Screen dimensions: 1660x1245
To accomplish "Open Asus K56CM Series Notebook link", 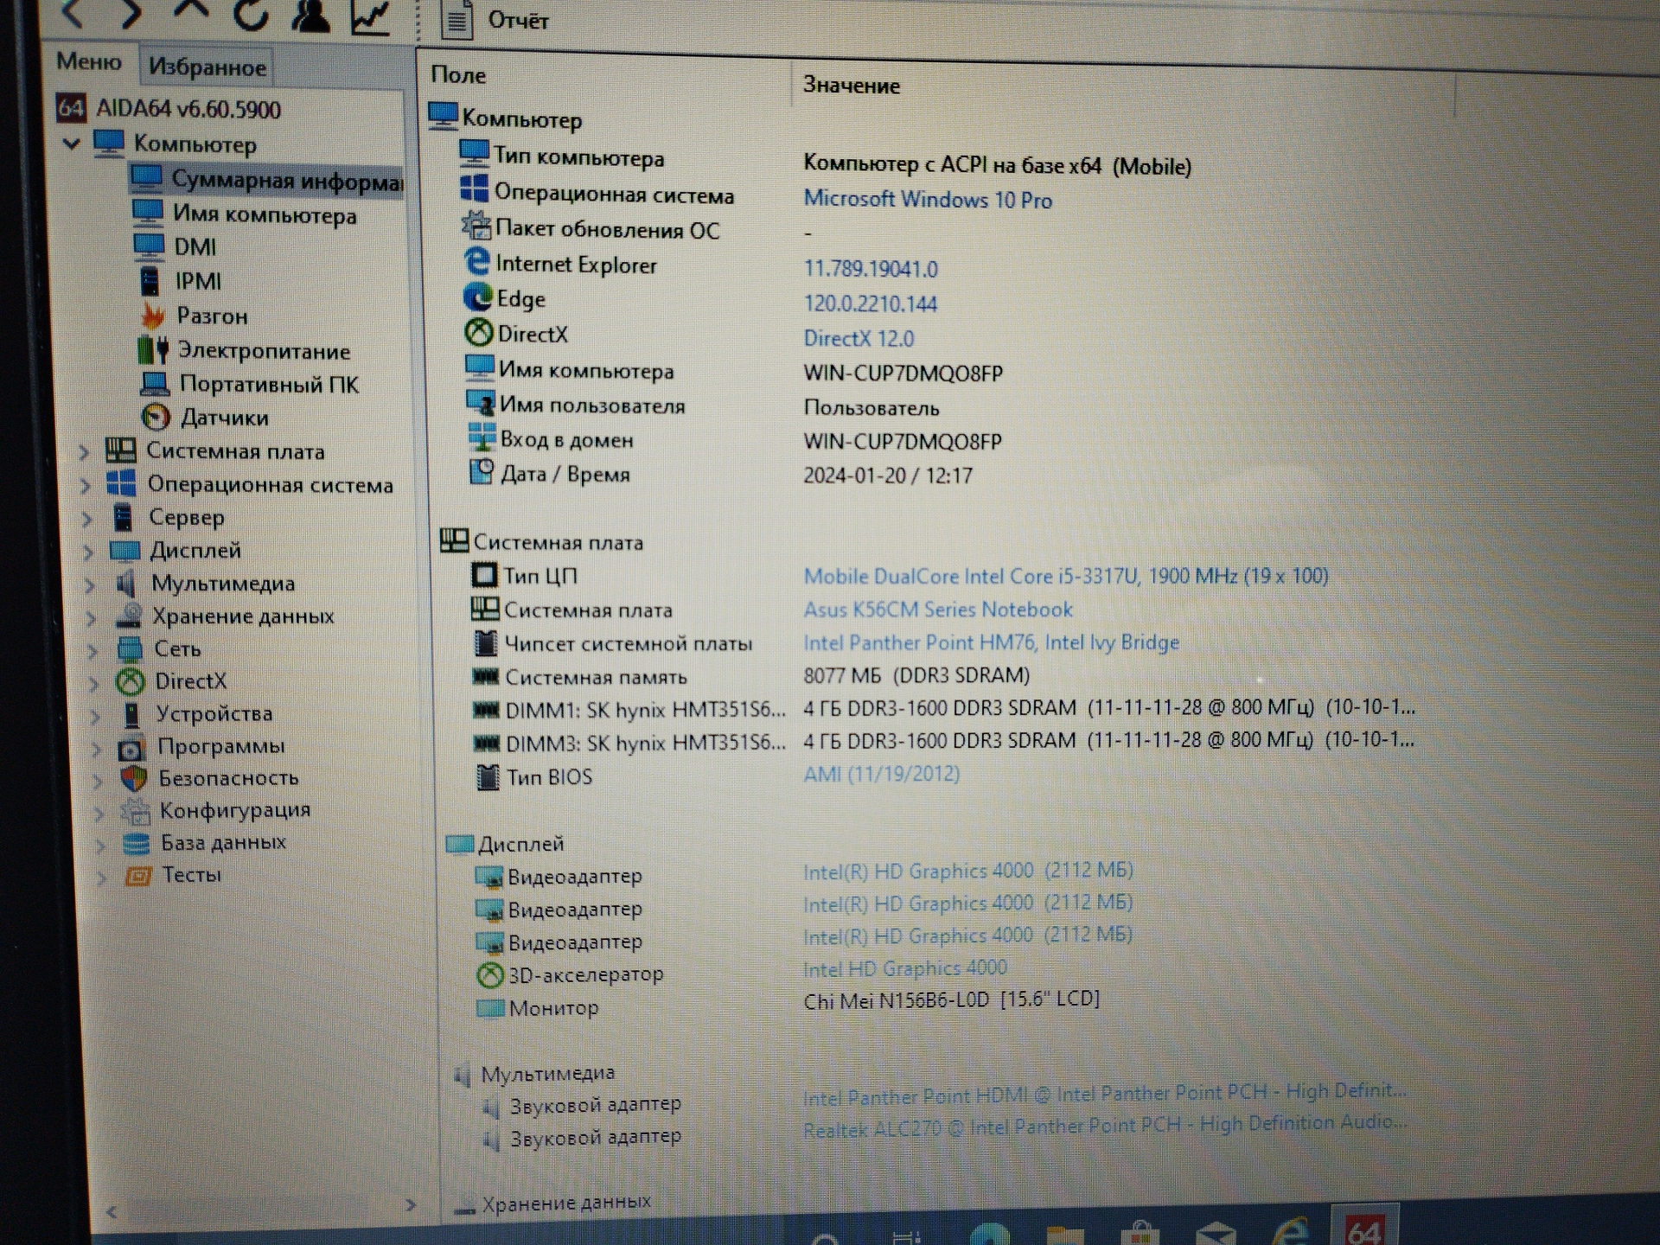I will pyautogui.click(x=938, y=610).
